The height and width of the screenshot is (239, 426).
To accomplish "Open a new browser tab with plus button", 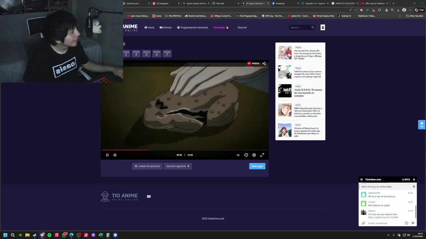I will click(393, 3).
